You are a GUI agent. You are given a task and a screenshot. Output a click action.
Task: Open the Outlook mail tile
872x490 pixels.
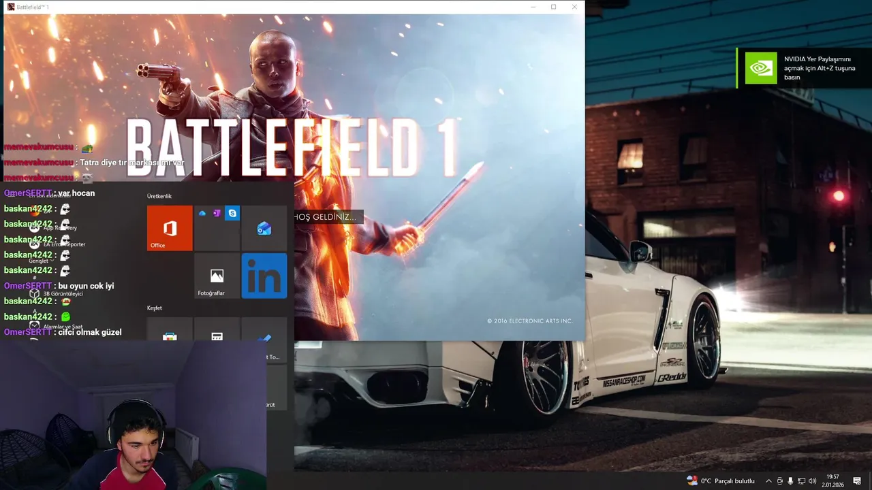click(x=264, y=228)
